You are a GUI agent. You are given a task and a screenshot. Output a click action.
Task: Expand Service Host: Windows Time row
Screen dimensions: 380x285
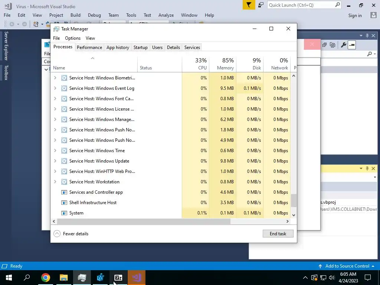coord(55,151)
